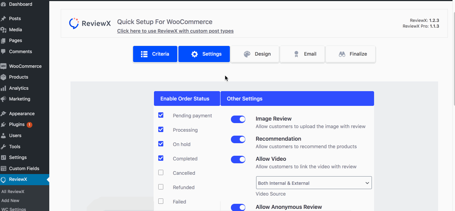Click the custom post types link
The width and height of the screenshot is (455, 211).
175,31
